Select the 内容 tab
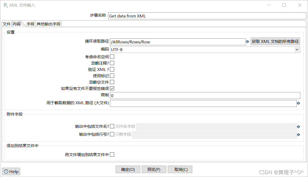The width and height of the screenshot is (308, 177). click(x=17, y=24)
